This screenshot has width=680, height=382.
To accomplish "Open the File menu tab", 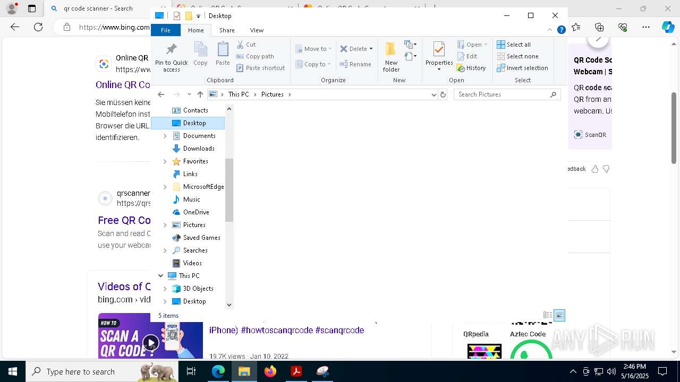I will pos(166,30).
